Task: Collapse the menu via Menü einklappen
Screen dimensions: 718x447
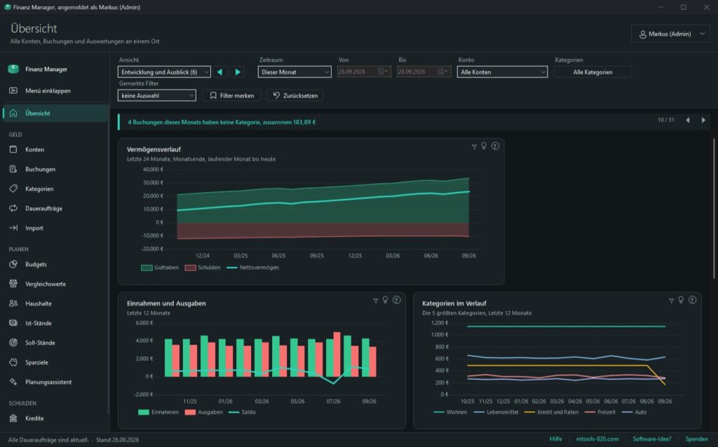Action: click(54, 90)
